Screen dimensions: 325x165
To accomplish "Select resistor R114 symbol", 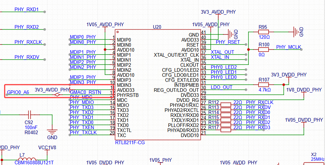I will pos(226,115).
